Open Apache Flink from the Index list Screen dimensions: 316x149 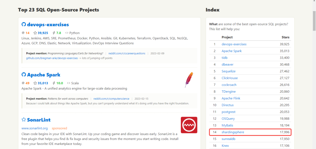point(231,98)
